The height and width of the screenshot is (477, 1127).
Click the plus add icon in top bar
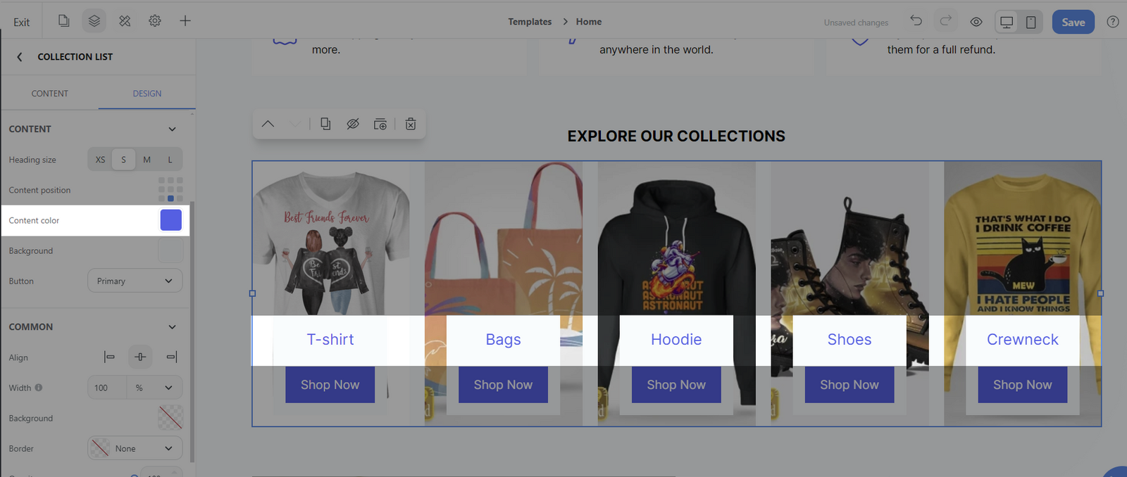[x=185, y=21]
